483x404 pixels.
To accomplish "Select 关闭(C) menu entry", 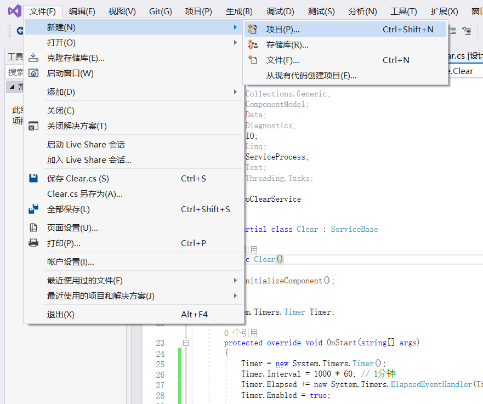I will coord(134,111).
